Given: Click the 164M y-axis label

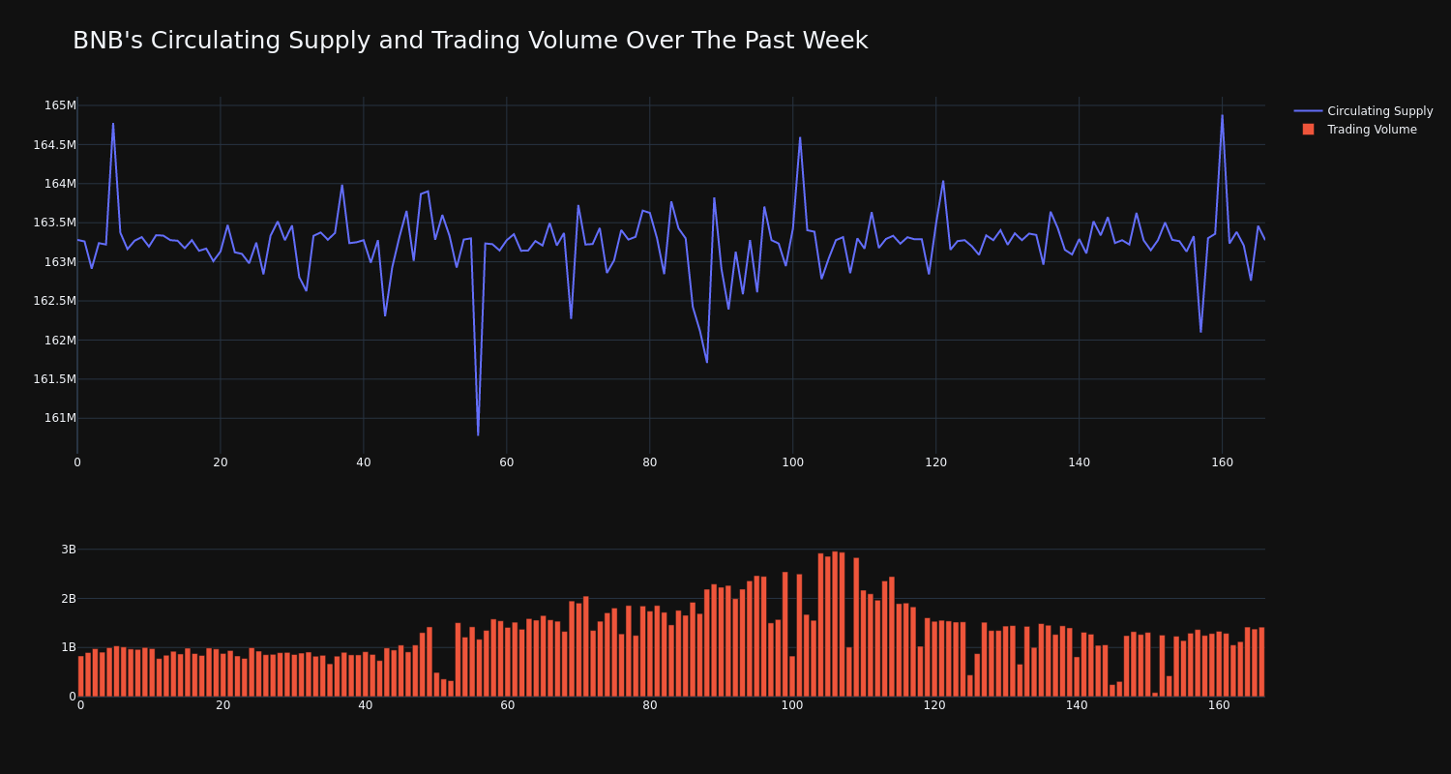Looking at the screenshot, I should coord(60,184).
